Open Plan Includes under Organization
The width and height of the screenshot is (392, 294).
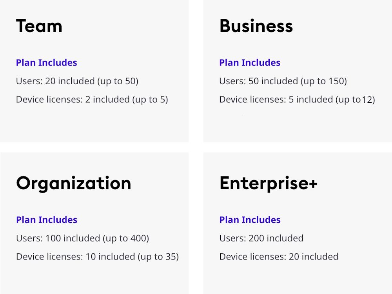point(47,220)
